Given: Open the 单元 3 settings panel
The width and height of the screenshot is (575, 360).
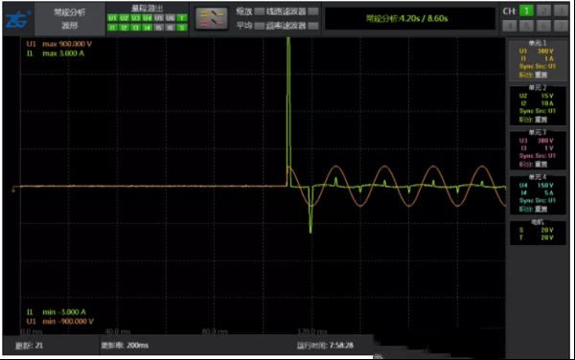Looking at the screenshot, I should coord(538,149).
